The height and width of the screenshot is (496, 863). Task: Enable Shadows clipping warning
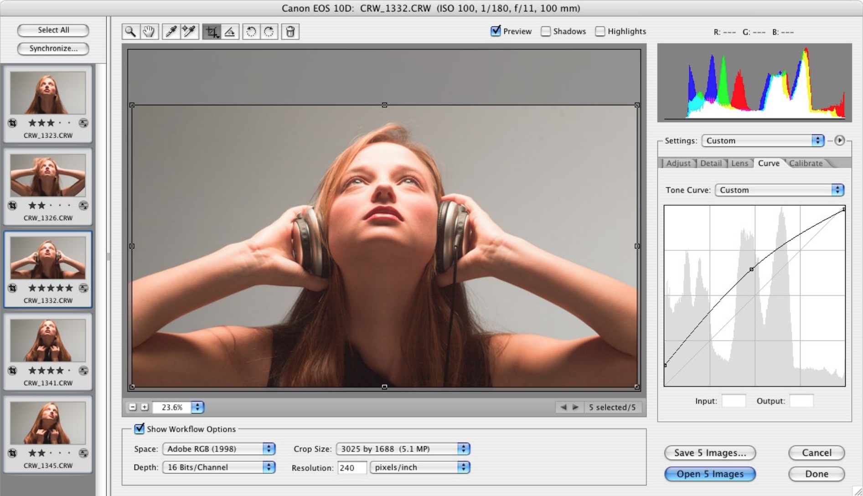[546, 31]
